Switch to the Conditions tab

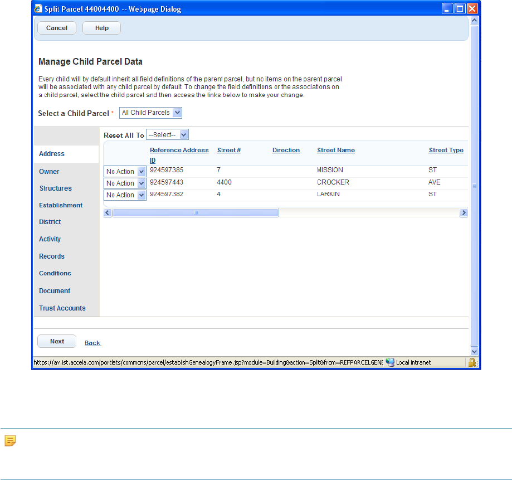pos(55,273)
